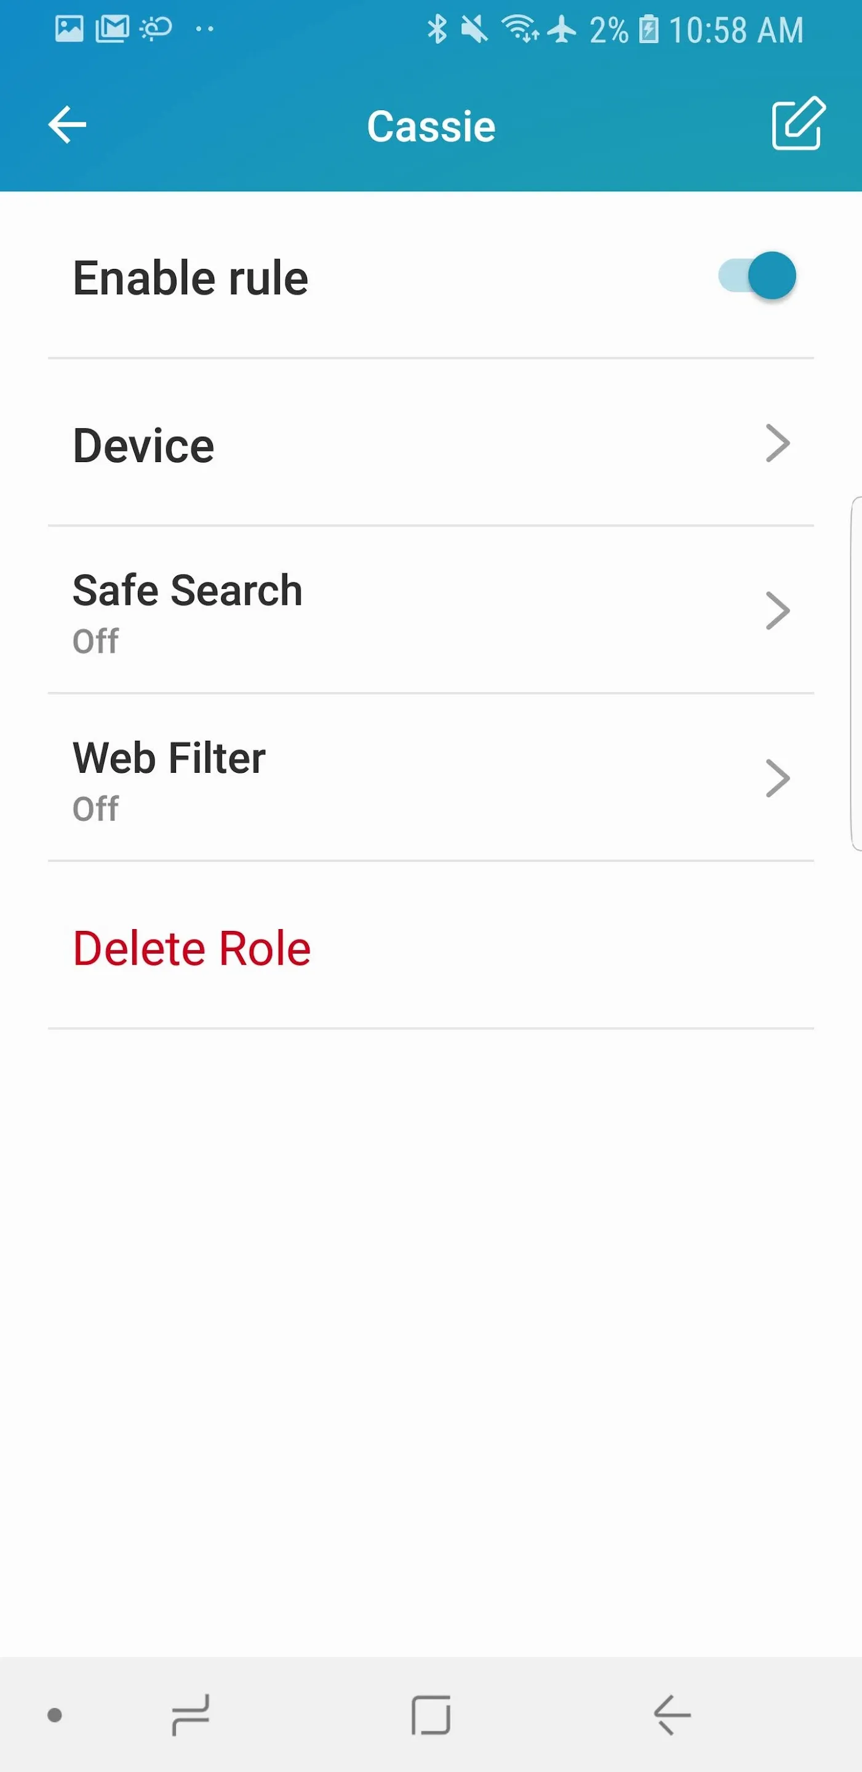Tap the Gmail notification icon

112,29
